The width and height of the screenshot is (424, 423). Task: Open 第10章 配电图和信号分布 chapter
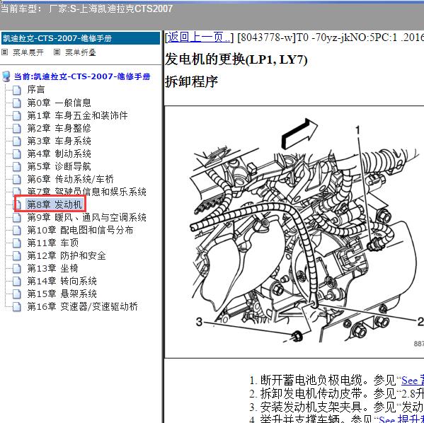[x=80, y=230]
